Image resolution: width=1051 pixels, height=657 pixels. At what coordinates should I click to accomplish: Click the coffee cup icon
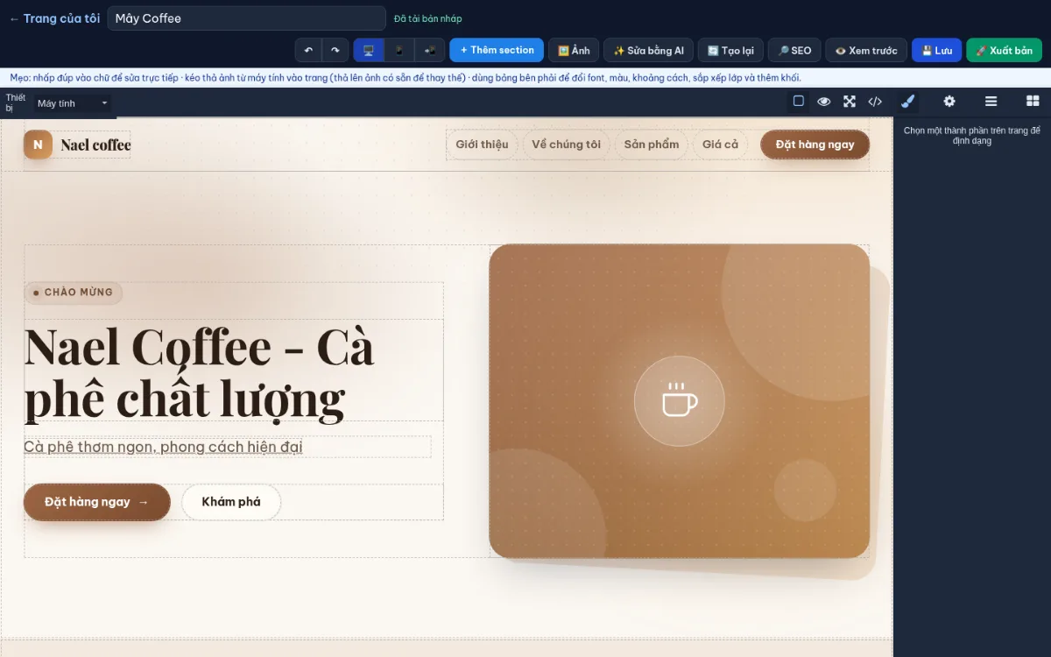click(x=680, y=401)
